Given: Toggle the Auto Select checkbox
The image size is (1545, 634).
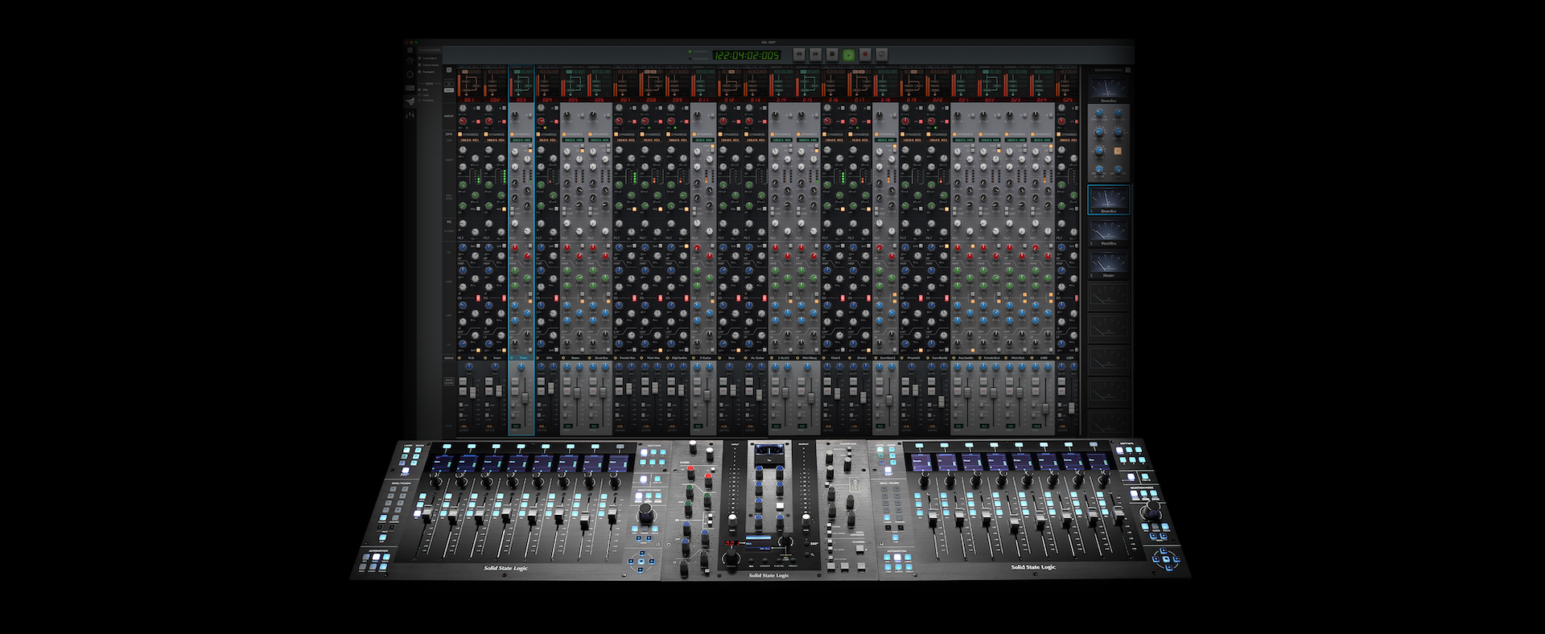Looking at the screenshot, I should 420,59.
